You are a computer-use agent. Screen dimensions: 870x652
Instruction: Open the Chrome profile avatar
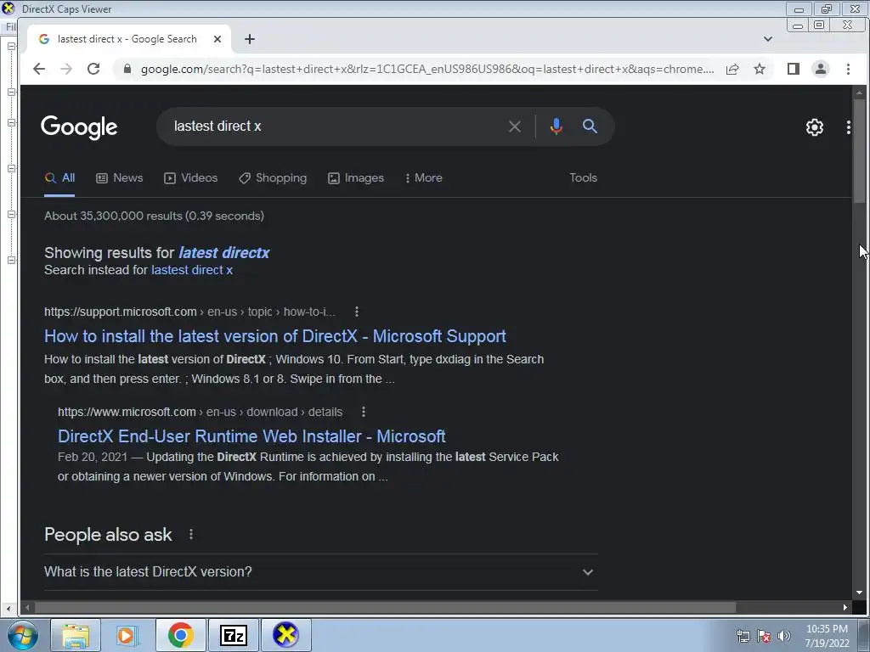click(821, 69)
